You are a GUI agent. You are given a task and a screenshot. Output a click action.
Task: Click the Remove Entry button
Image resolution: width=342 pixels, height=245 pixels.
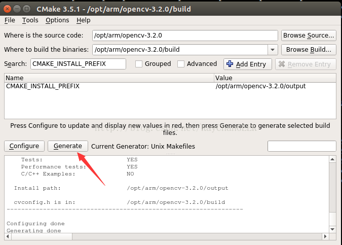[x=306, y=64]
